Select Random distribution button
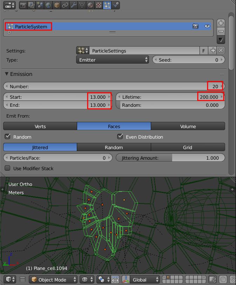Viewport: 236px width, 285px height. (114, 147)
